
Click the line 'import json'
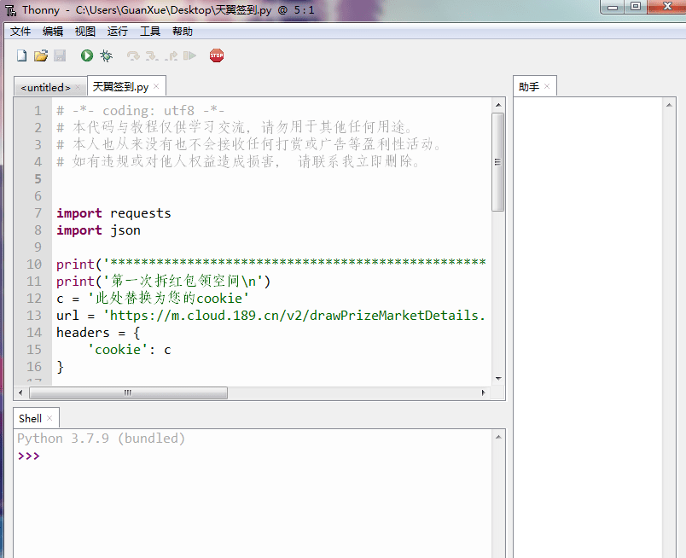tap(98, 230)
